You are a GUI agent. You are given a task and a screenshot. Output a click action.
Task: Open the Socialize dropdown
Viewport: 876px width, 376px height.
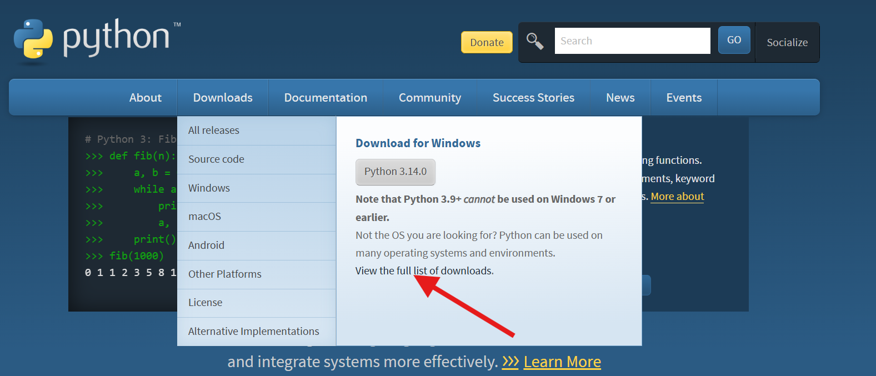[787, 43]
